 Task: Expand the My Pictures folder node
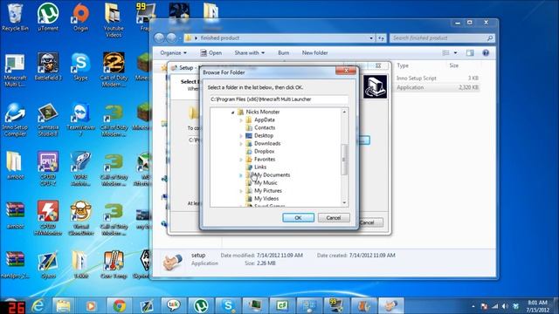241,191
